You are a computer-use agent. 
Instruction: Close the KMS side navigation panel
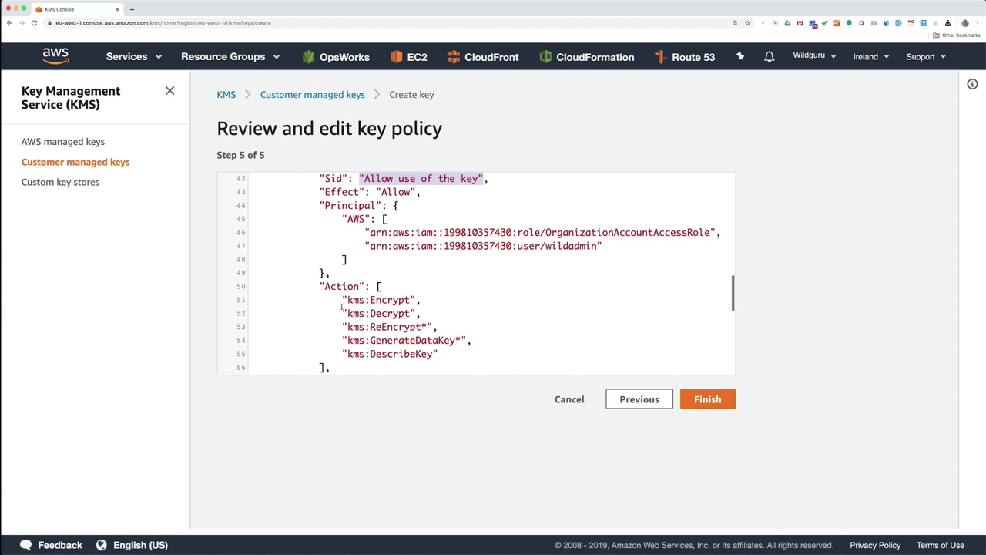(x=169, y=91)
